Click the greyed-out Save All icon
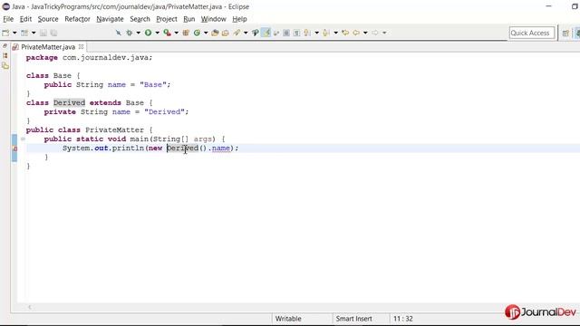The width and height of the screenshot is (580, 326). 53,33
